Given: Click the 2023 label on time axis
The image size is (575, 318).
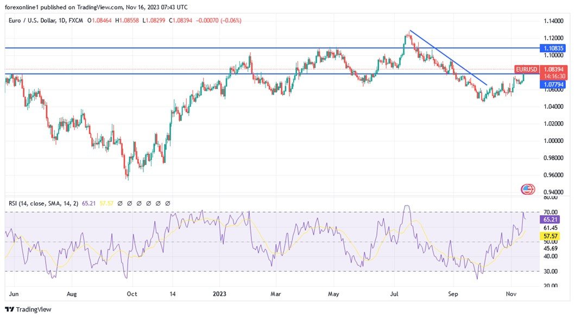Looking at the screenshot, I should click(219, 294).
